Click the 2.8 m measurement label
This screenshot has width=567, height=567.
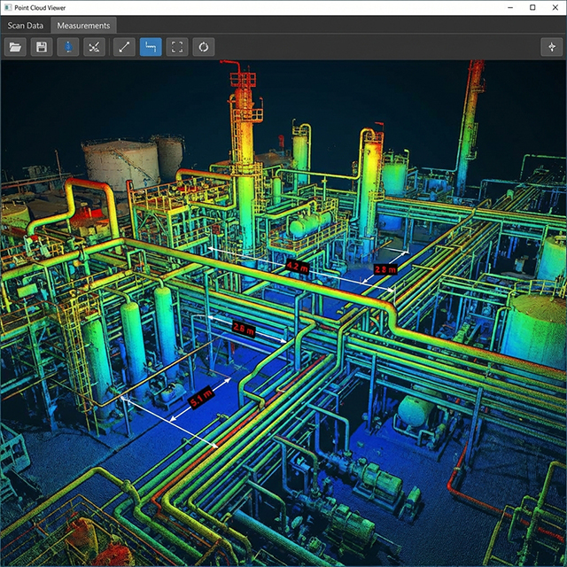(384, 268)
